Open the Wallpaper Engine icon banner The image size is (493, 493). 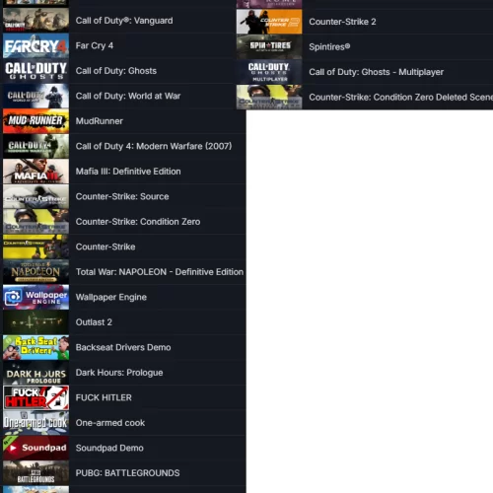pyautogui.click(x=35, y=297)
